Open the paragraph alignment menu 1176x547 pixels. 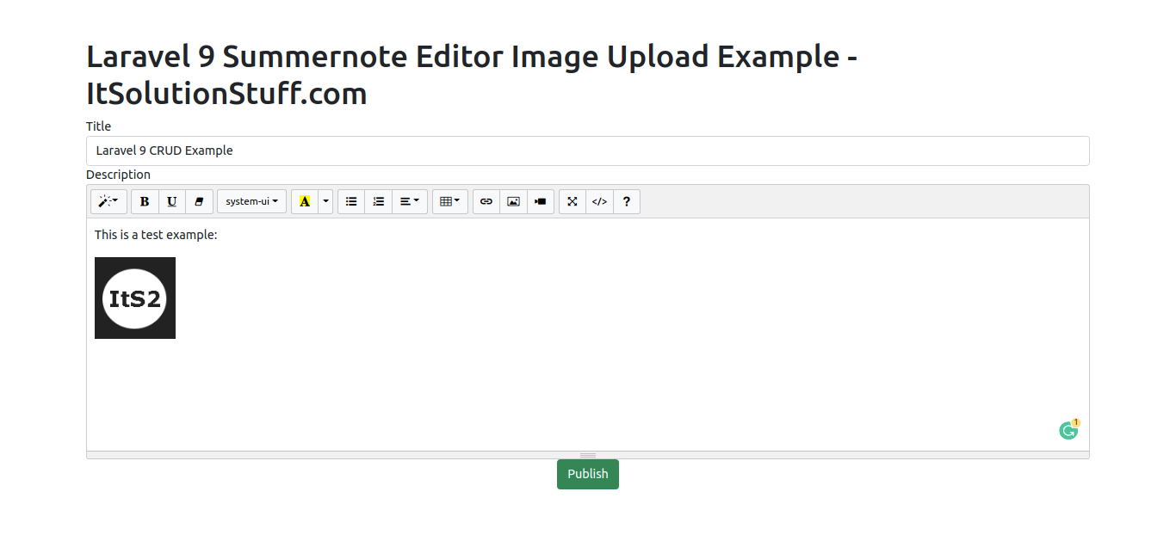(x=410, y=201)
